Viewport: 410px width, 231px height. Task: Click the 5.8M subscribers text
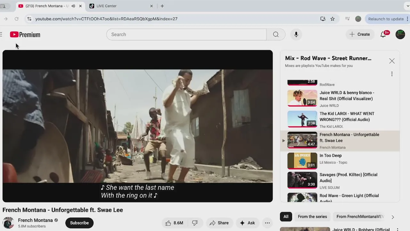(x=32, y=226)
